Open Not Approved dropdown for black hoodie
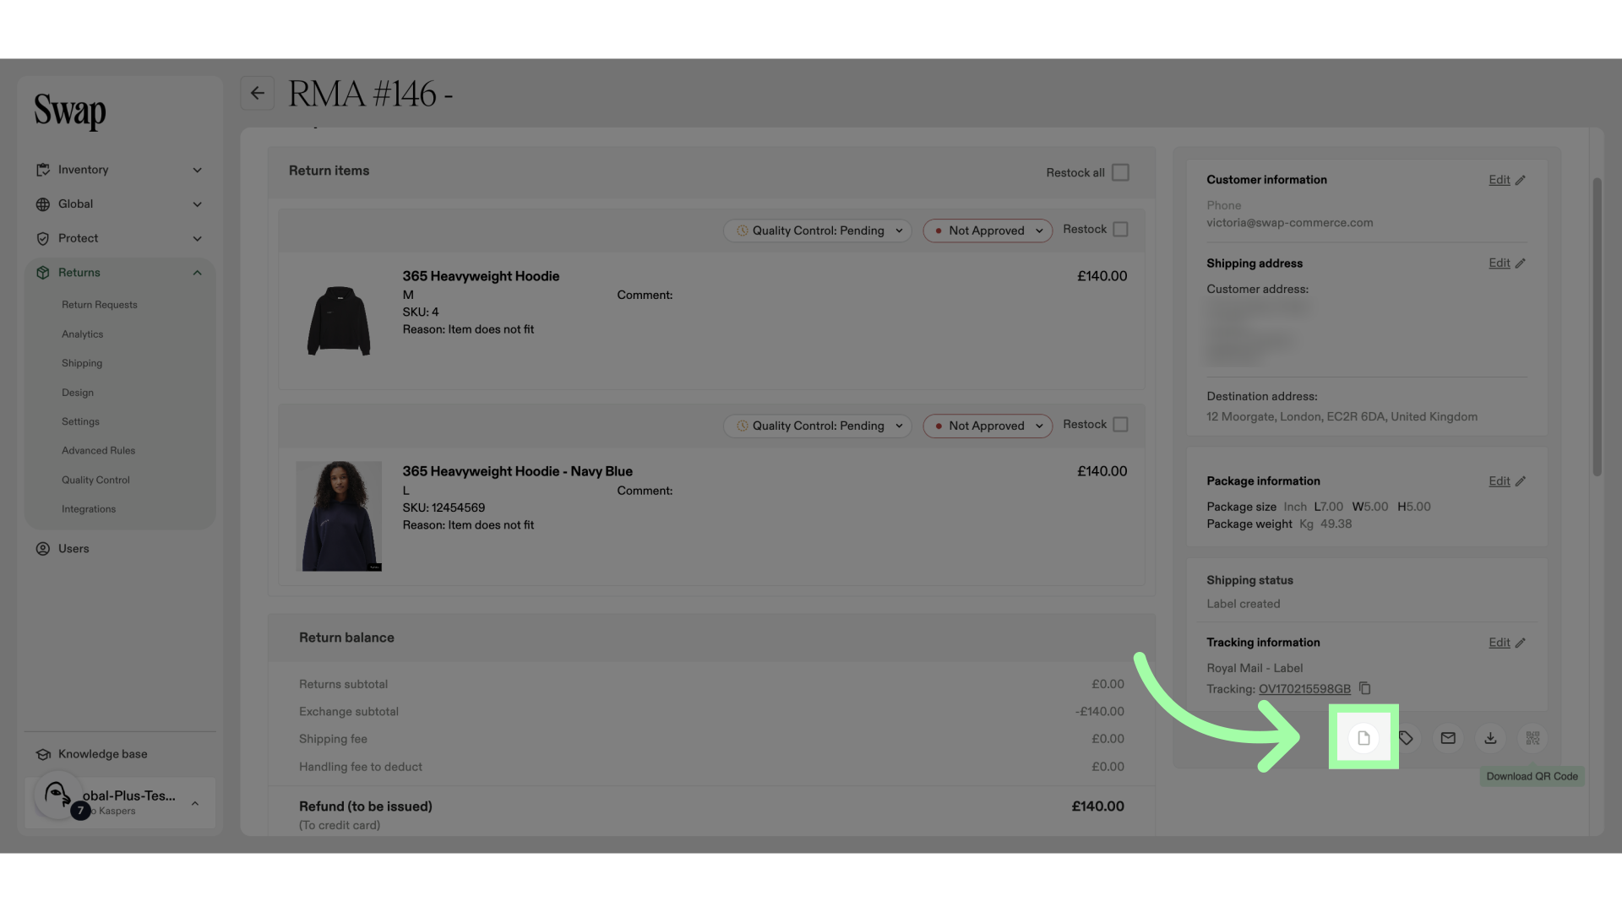 [988, 231]
